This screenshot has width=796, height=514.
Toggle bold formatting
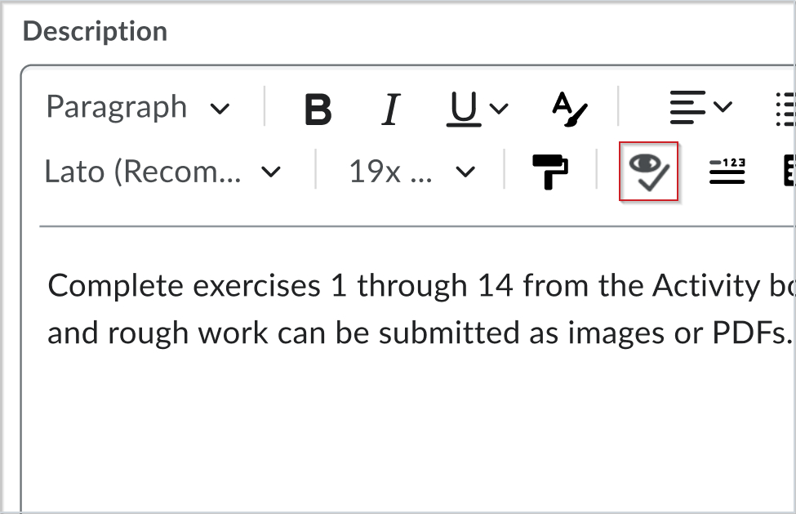coord(318,108)
